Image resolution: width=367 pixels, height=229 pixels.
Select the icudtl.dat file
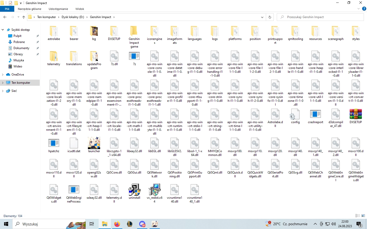point(74,145)
